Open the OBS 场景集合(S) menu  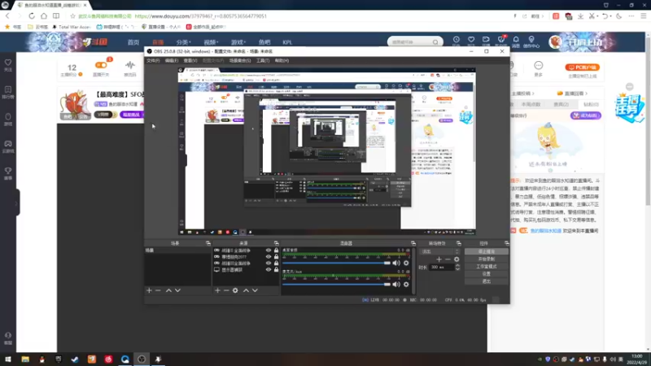pos(240,60)
